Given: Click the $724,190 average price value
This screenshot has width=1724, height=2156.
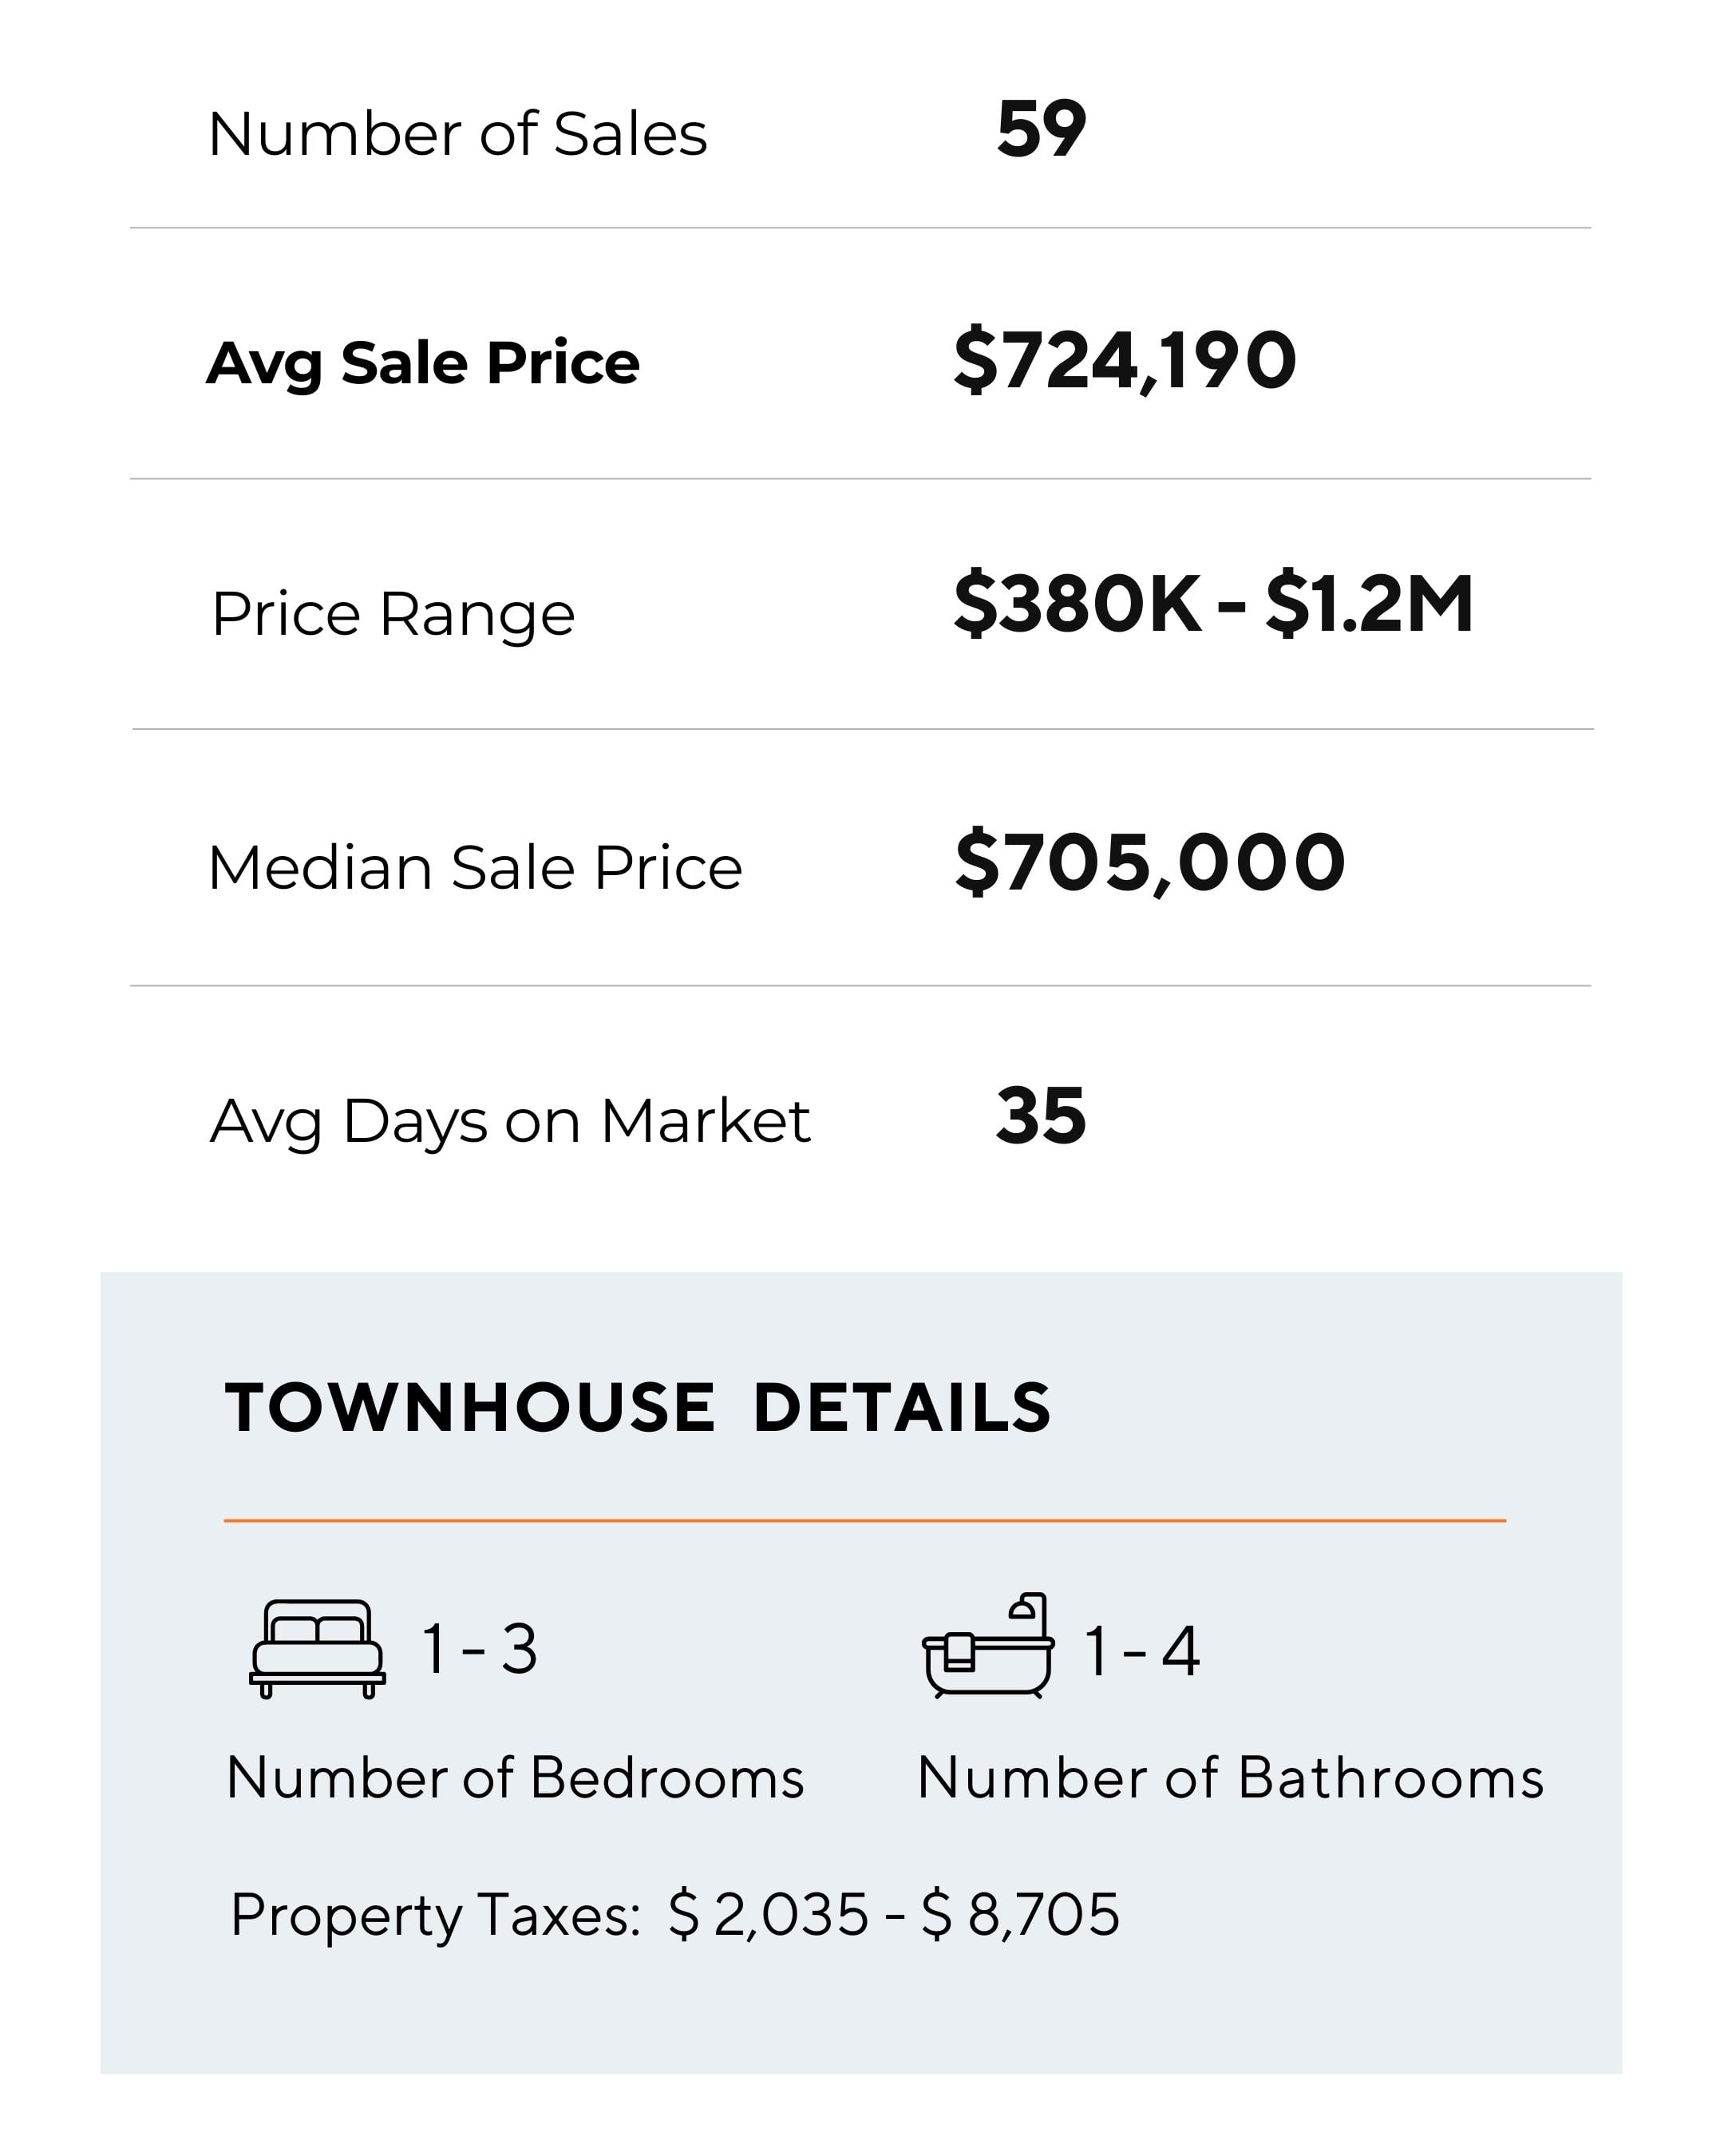Looking at the screenshot, I should click(1125, 360).
